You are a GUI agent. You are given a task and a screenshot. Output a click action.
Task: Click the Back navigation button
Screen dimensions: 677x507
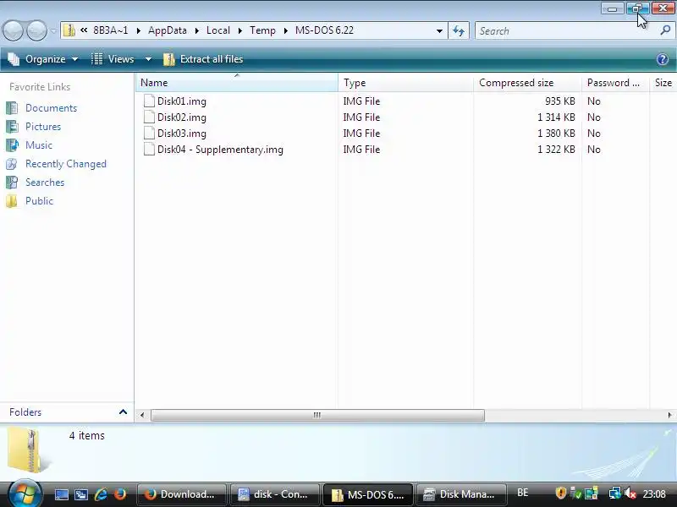pyautogui.click(x=13, y=30)
